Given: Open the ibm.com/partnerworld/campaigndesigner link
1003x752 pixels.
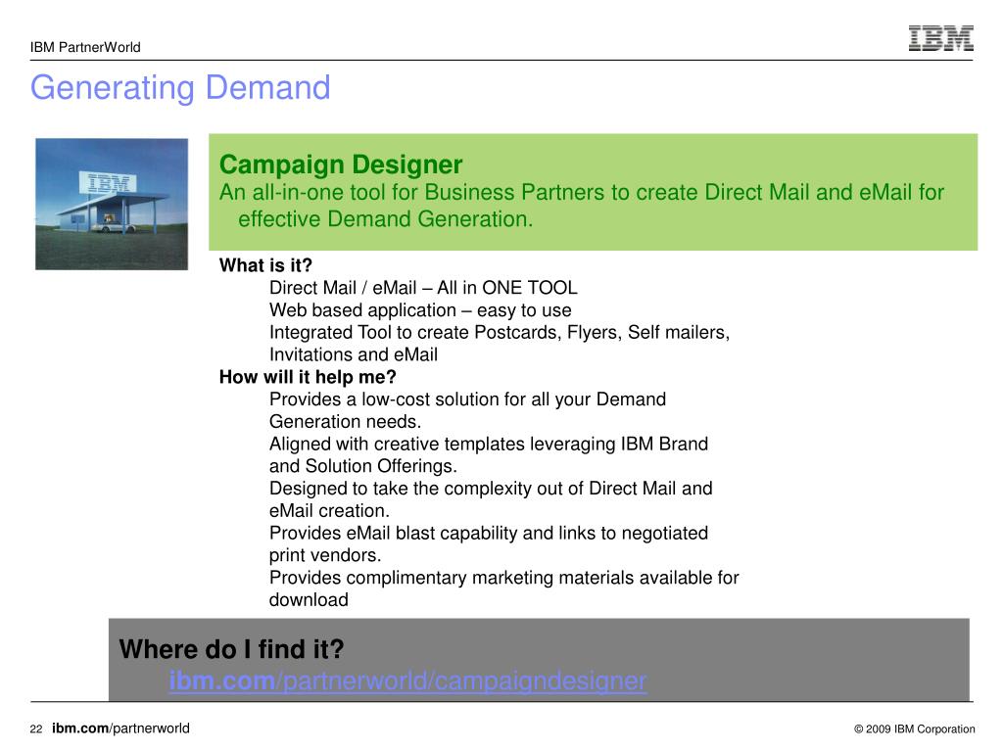Looking at the screenshot, I should click(x=407, y=681).
